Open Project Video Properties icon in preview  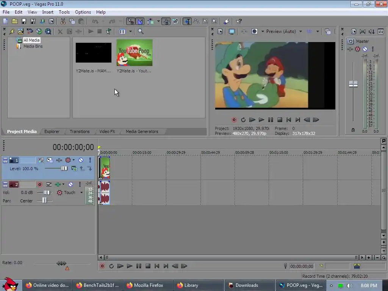click(220, 31)
